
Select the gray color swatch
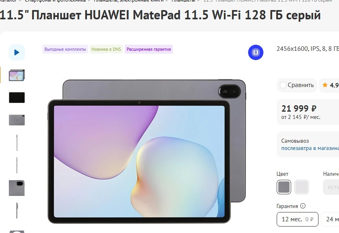click(x=284, y=187)
